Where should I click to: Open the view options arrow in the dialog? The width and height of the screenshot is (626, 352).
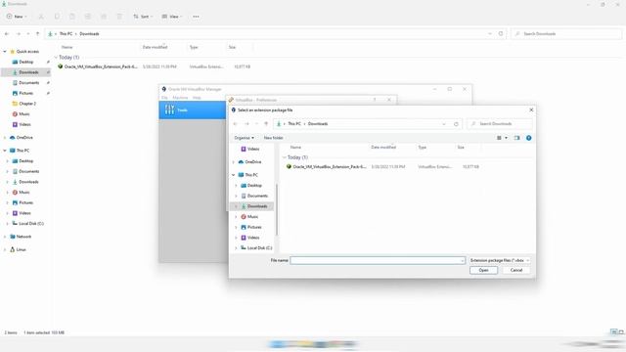(507, 138)
